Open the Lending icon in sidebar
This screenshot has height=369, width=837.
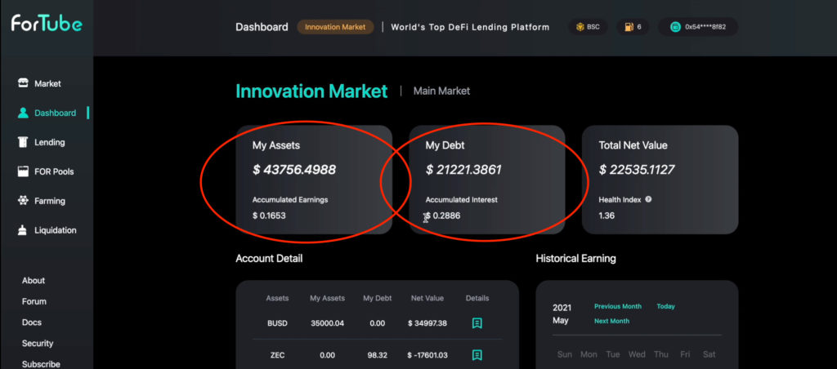(23, 142)
